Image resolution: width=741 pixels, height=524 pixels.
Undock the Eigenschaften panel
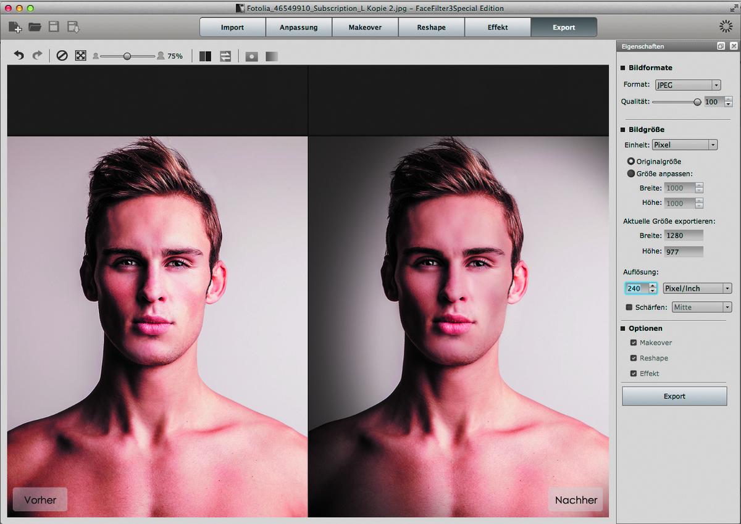(x=721, y=46)
